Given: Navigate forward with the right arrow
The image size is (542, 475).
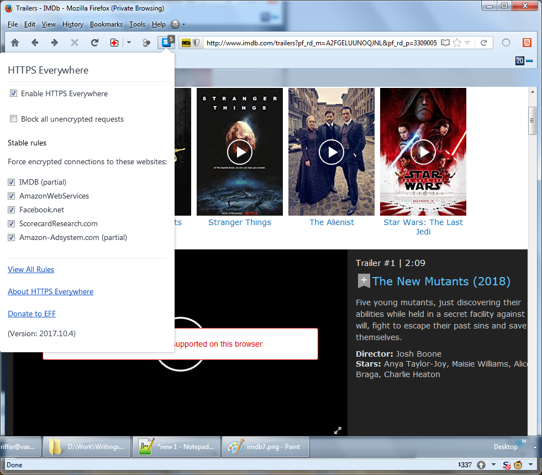Looking at the screenshot, I should (x=54, y=43).
